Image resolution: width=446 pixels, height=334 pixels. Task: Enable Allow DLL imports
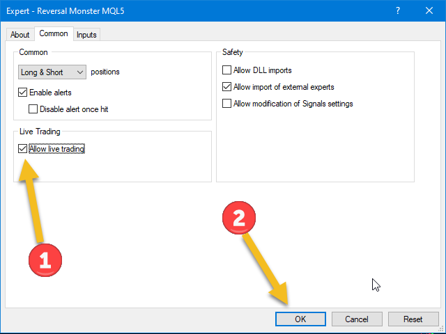[x=226, y=70]
